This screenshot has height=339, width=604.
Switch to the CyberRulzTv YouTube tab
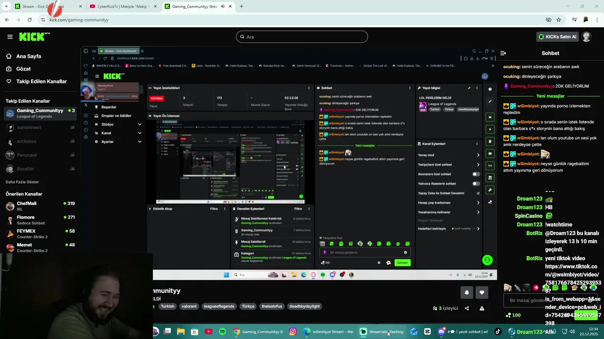point(124,7)
